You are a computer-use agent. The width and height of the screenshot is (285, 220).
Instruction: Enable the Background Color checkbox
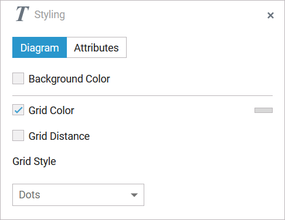coord(18,78)
